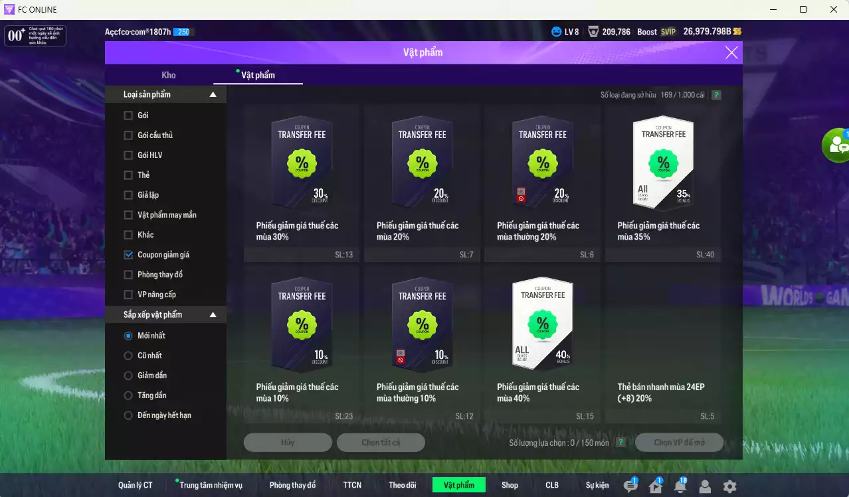
Task: Open the notifications bell icon
Action: (x=680, y=486)
